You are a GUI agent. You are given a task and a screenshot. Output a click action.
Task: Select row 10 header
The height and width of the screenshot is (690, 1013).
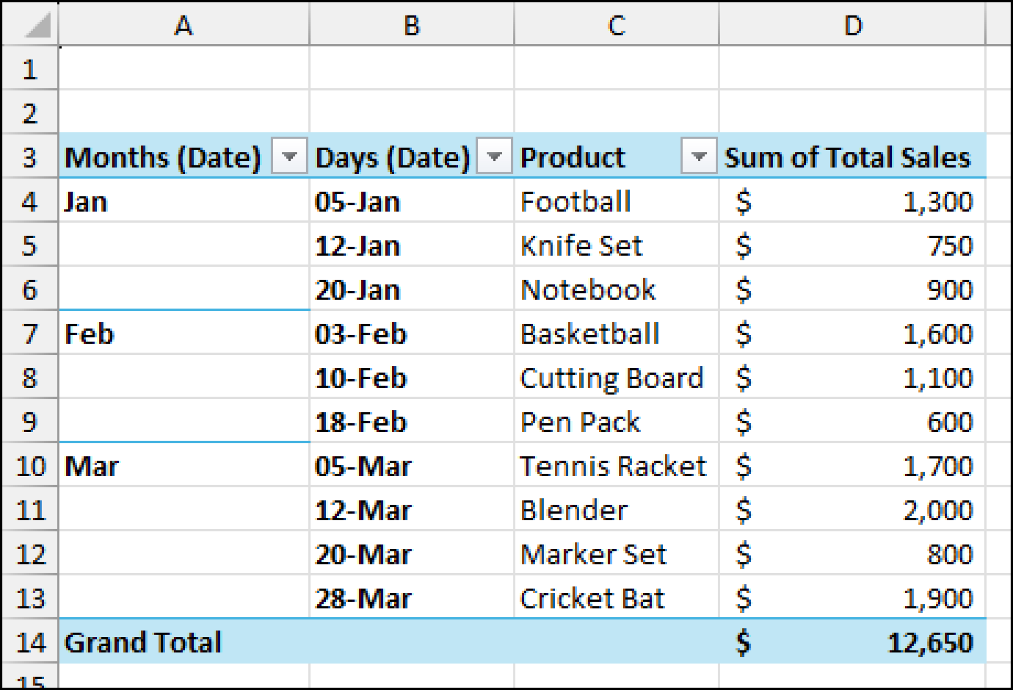tap(30, 465)
